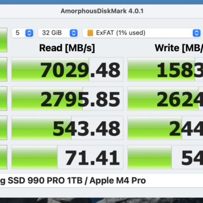Click the 71.41 read result
This screenshot has width=203, height=203.
(x=67, y=157)
